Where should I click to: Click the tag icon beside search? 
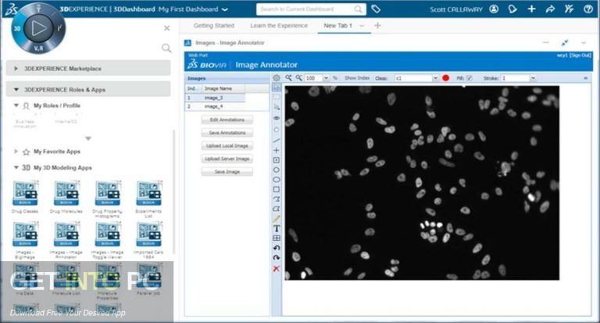tap(376, 9)
